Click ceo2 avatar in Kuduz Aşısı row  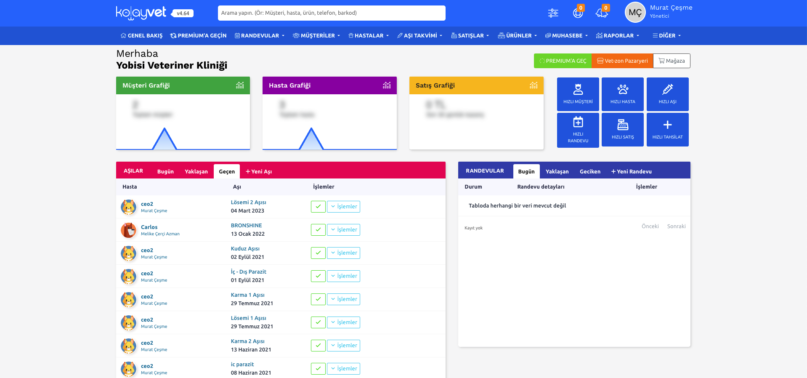click(x=129, y=253)
